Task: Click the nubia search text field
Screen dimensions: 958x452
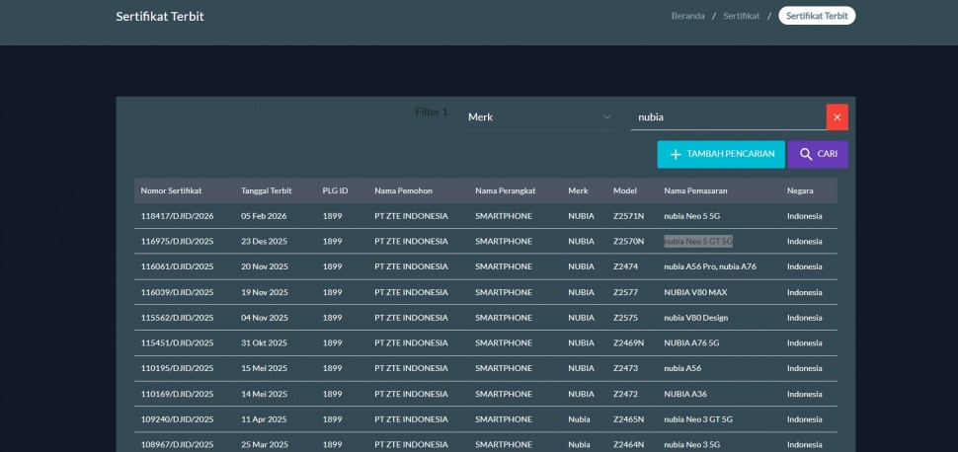Action: [x=727, y=117]
